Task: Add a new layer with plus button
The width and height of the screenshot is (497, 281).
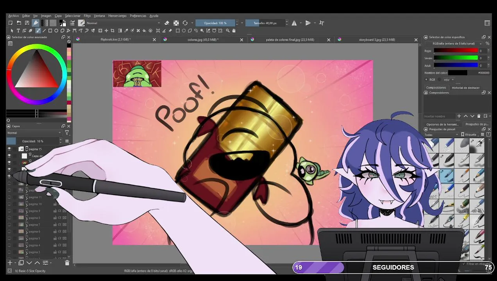Action: 10,263
